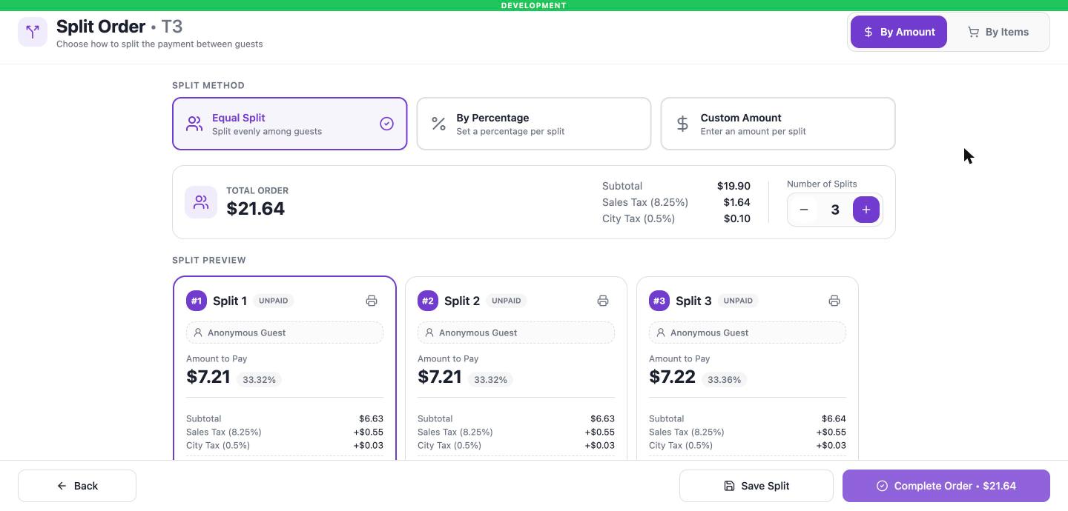Click the split order arrow icon in header

pyautogui.click(x=33, y=32)
